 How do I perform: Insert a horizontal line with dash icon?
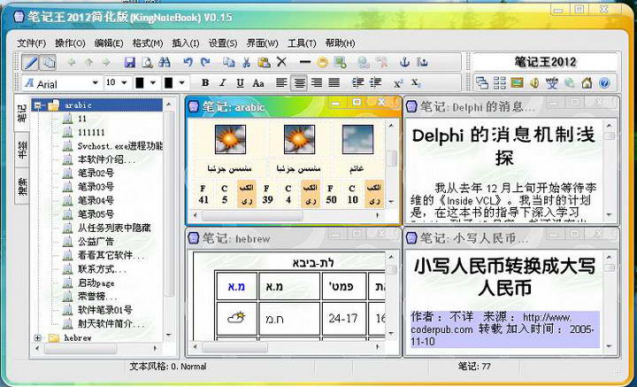(304, 62)
